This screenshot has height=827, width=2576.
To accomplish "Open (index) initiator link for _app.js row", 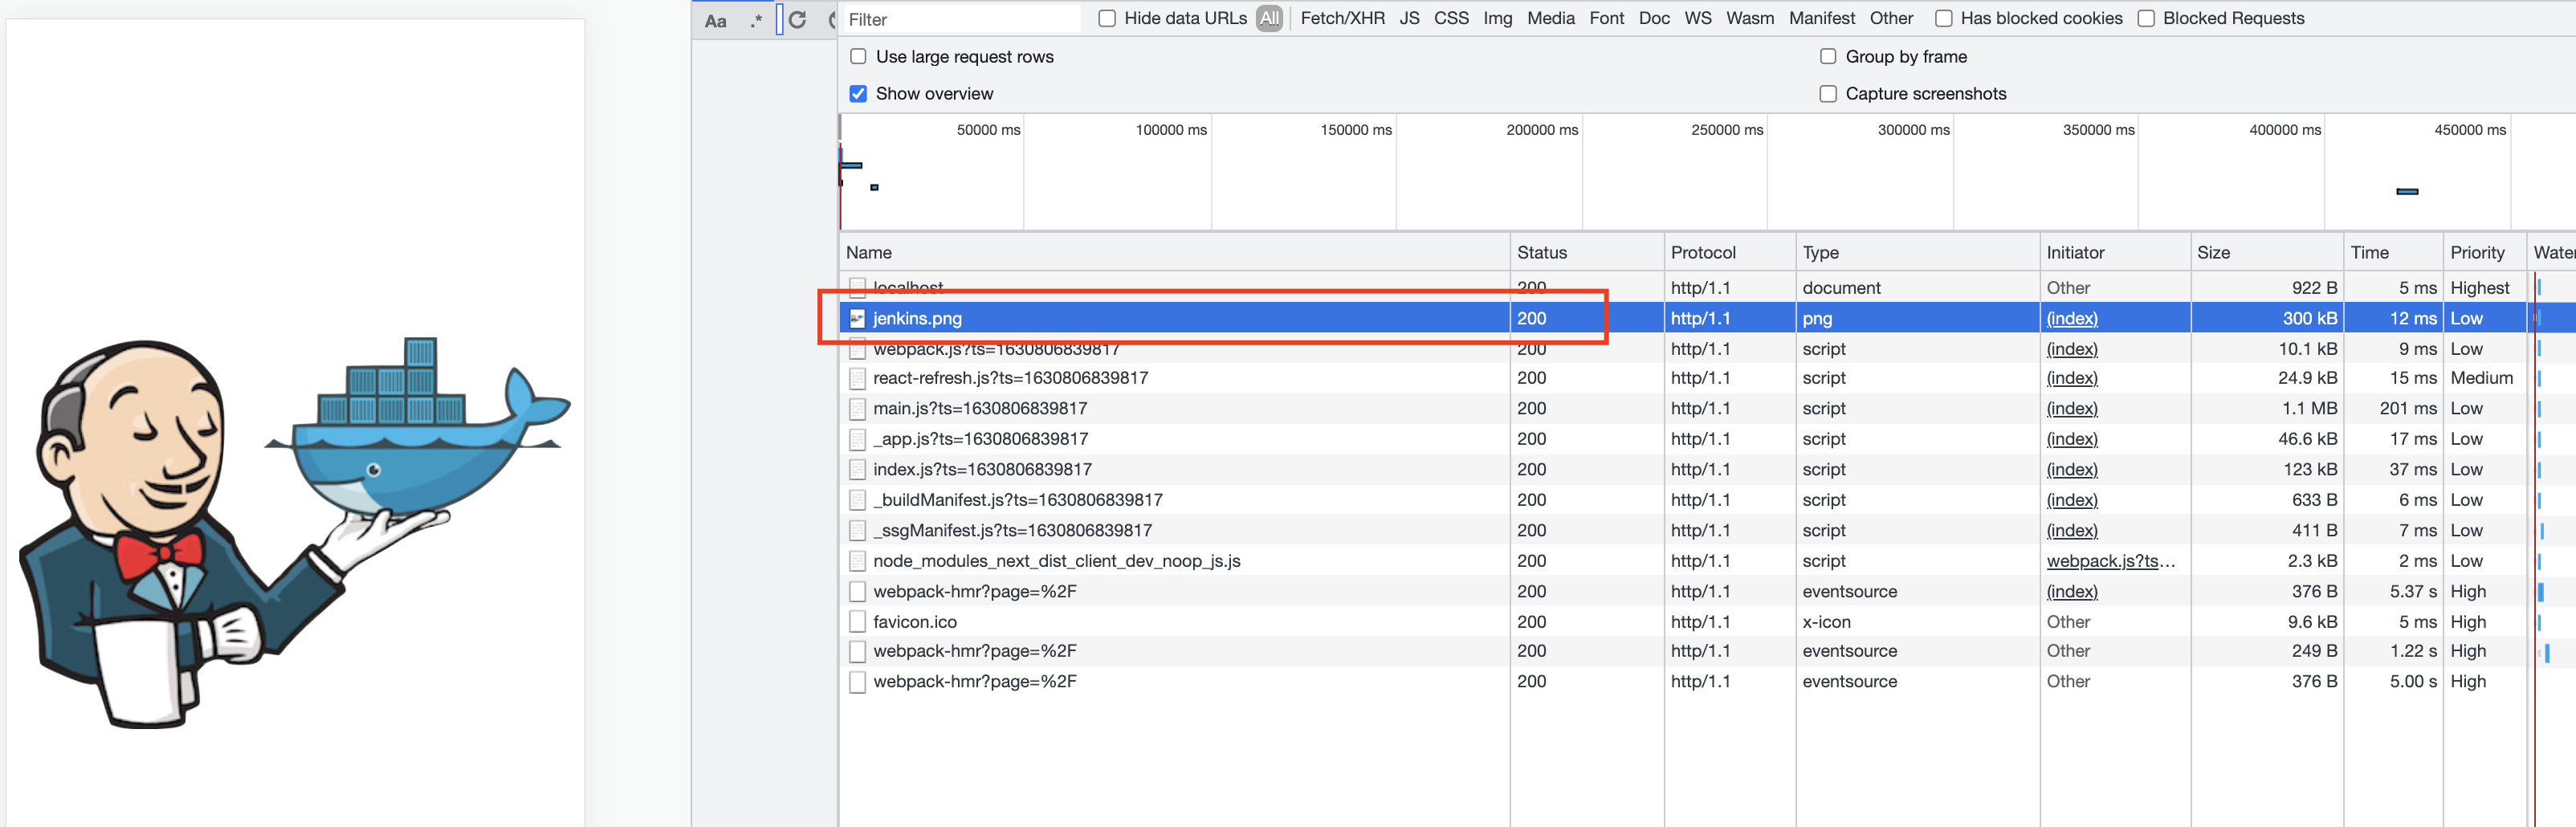I will tap(2072, 439).
